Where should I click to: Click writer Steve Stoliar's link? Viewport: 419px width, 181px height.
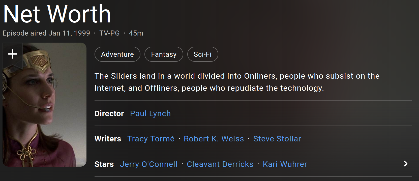tap(277, 139)
